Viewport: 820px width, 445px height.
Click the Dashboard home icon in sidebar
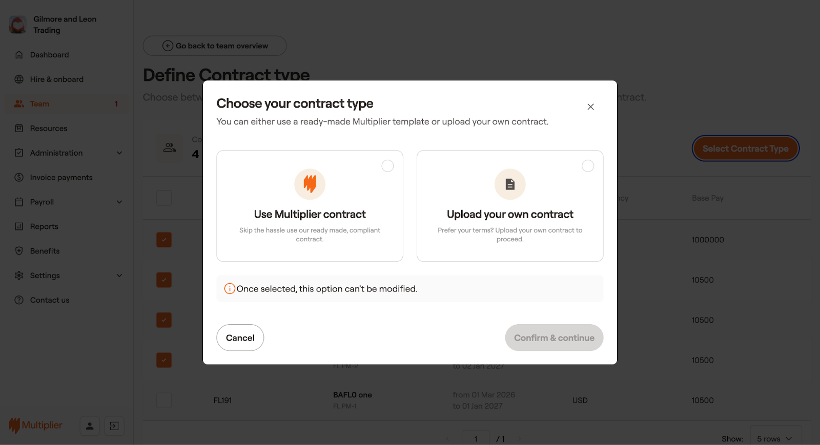[x=19, y=55]
